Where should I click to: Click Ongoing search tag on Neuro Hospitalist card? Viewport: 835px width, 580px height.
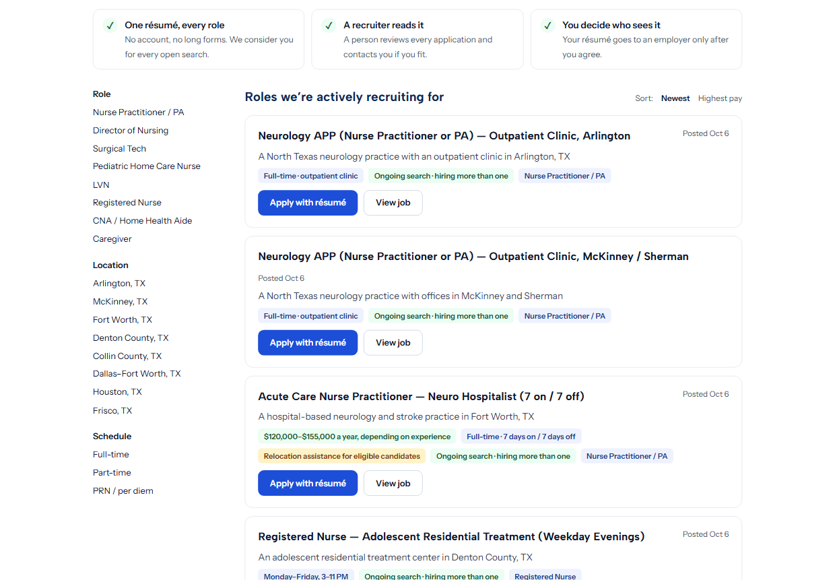[x=503, y=456]
